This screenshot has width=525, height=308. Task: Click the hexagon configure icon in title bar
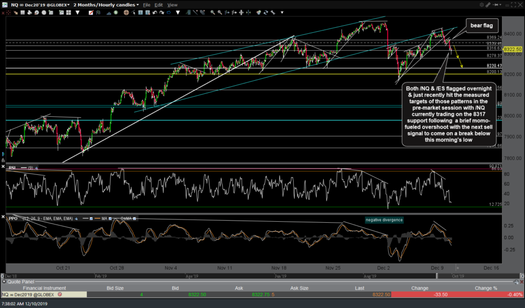pyautogui.click(x=481, y=5)
